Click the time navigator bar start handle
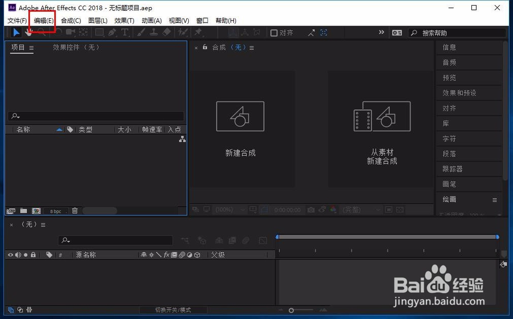The image size is (513, 319). (x=277, y=236)
